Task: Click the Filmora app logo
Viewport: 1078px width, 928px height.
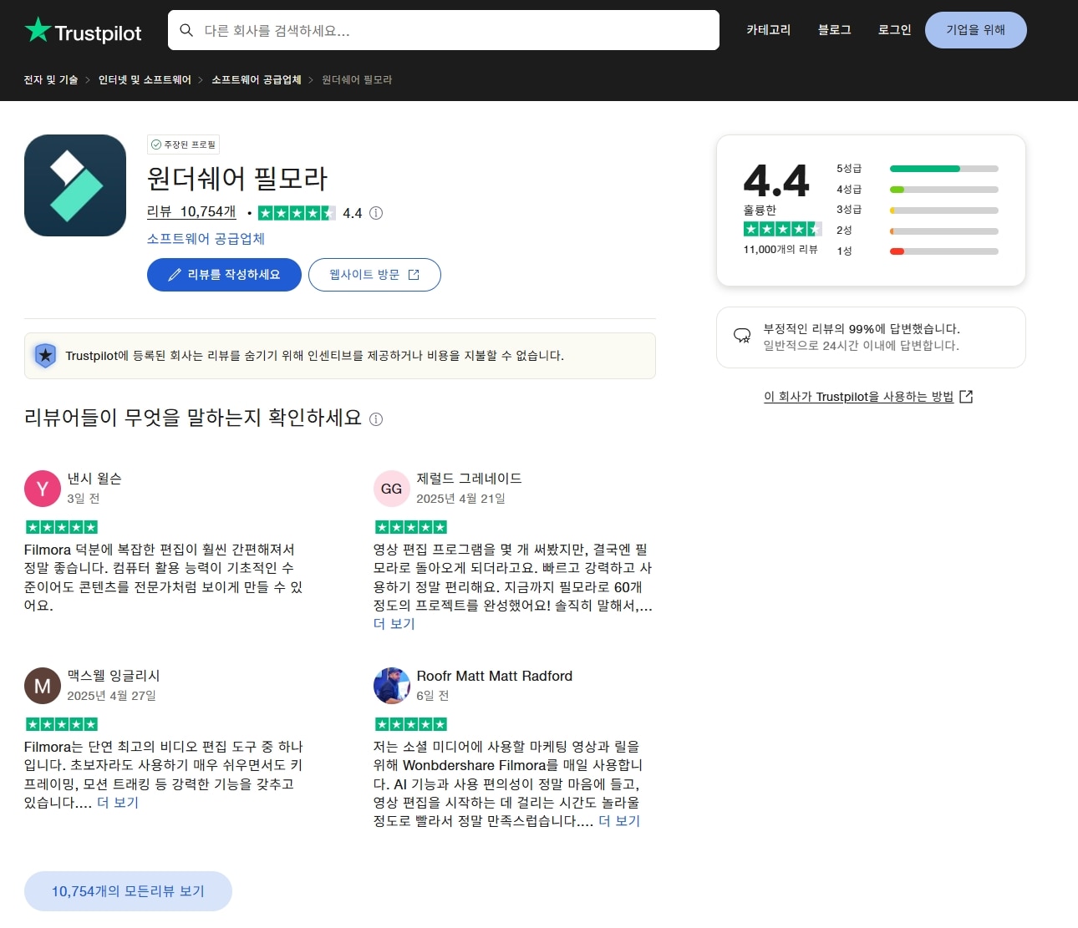Action: click(75, 185)
